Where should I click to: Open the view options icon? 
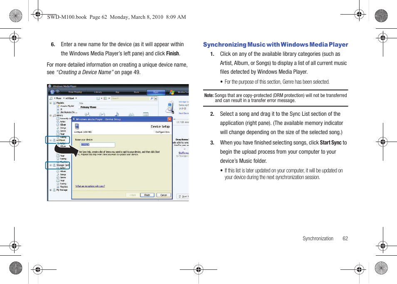(105, 98)
